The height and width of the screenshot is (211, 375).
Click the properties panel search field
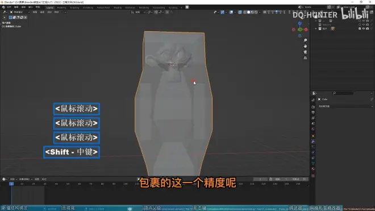click(343, 93)
